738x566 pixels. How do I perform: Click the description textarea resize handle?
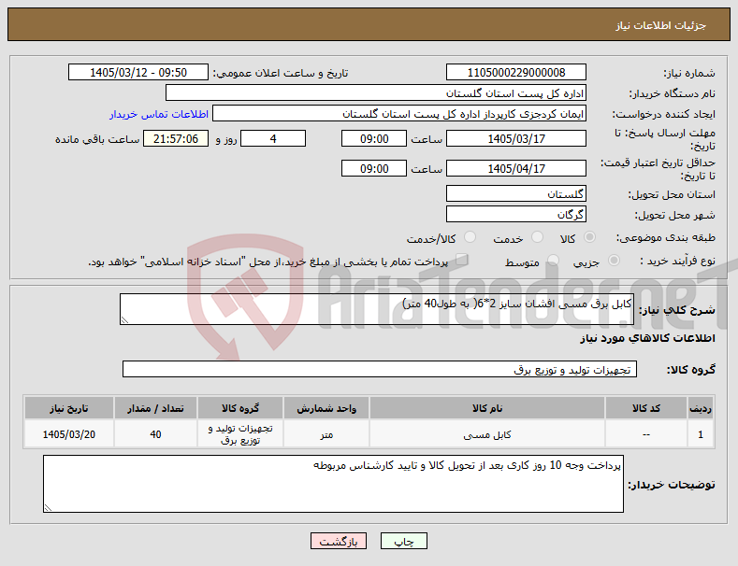pos(124,320)
